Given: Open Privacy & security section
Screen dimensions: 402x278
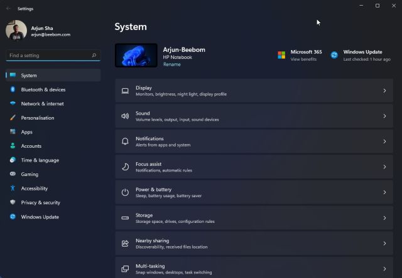Looking at the screenshot, I should (x=53, y=202).
